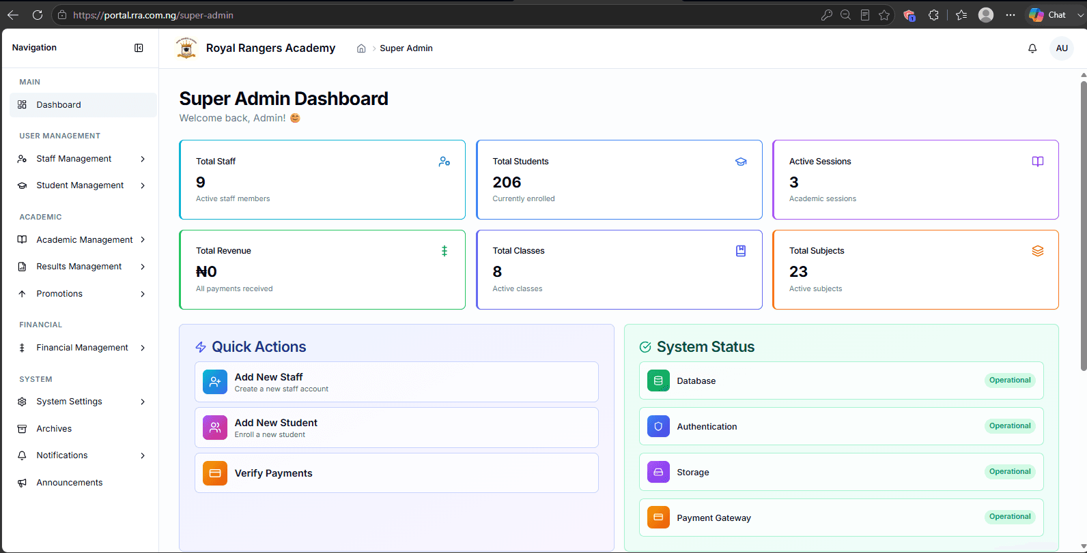Click the naira icon on Total Revenue
The width and height of the screenshot is (1087, 553).
(x=444, y=251)
